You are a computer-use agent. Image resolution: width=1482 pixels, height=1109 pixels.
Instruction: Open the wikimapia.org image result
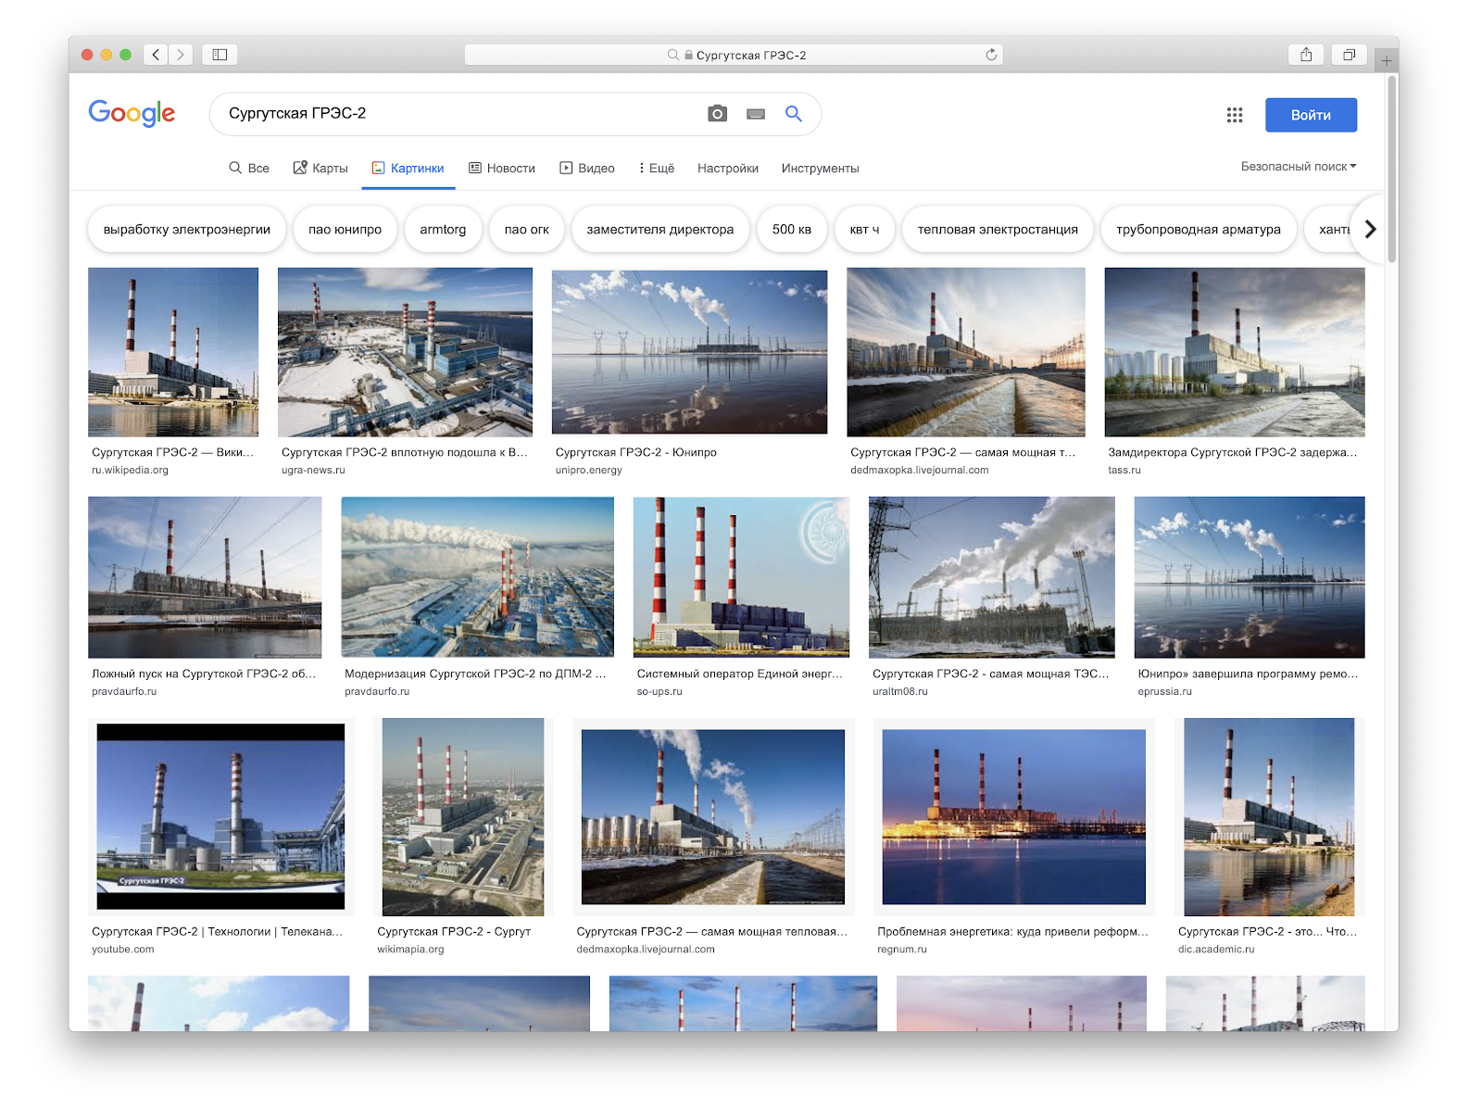click(463, 817)
